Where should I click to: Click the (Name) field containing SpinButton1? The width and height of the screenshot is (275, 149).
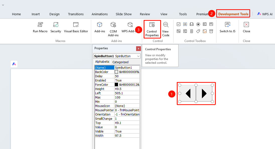tap(127, 67)
